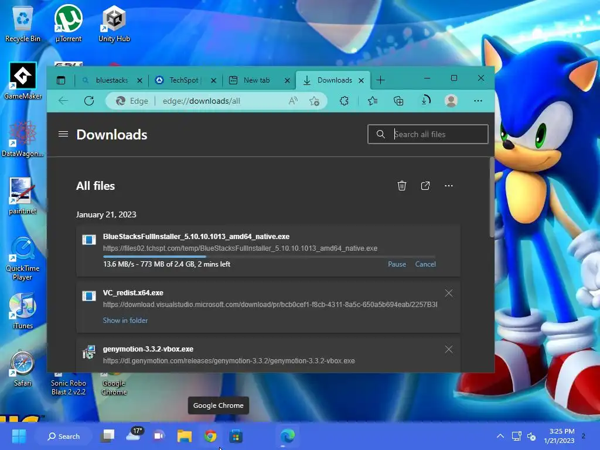
Task: Remove genymotion-3.3.2-vbox.exe from the list
Action: [x=448, y=349]
